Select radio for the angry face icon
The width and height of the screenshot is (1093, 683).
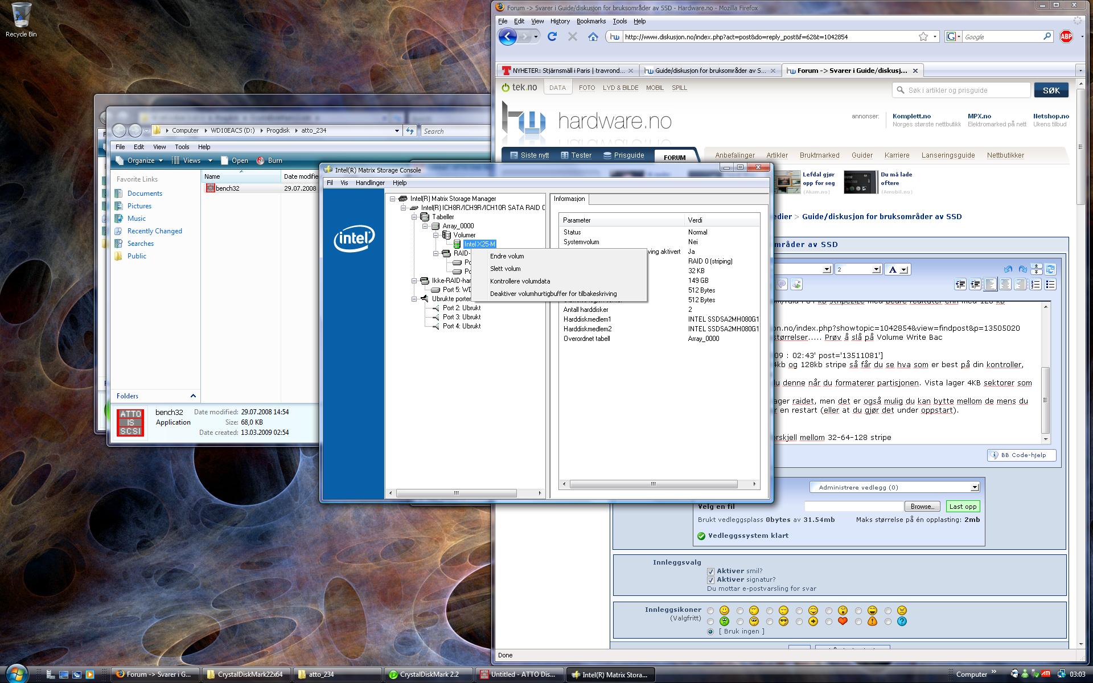click(888, 611)
